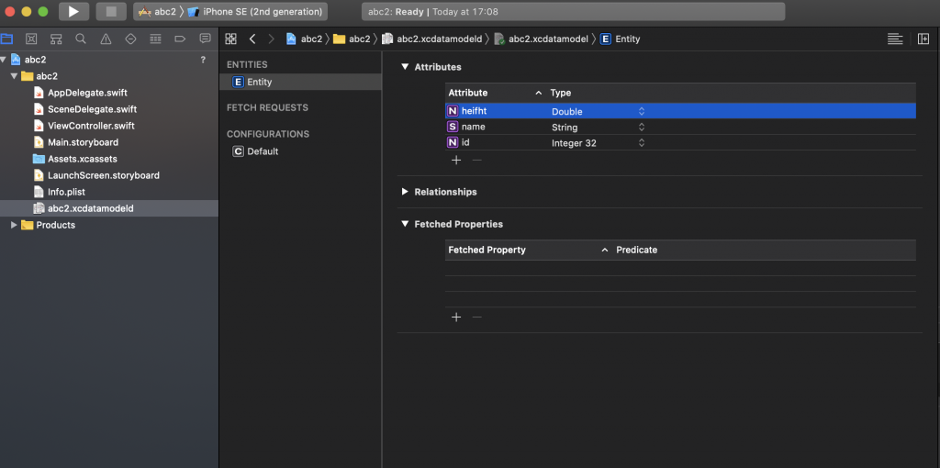This screenshot has width=940, height=468.
Task: Expand the Relationships section
Action: click(x=405, y=192)
